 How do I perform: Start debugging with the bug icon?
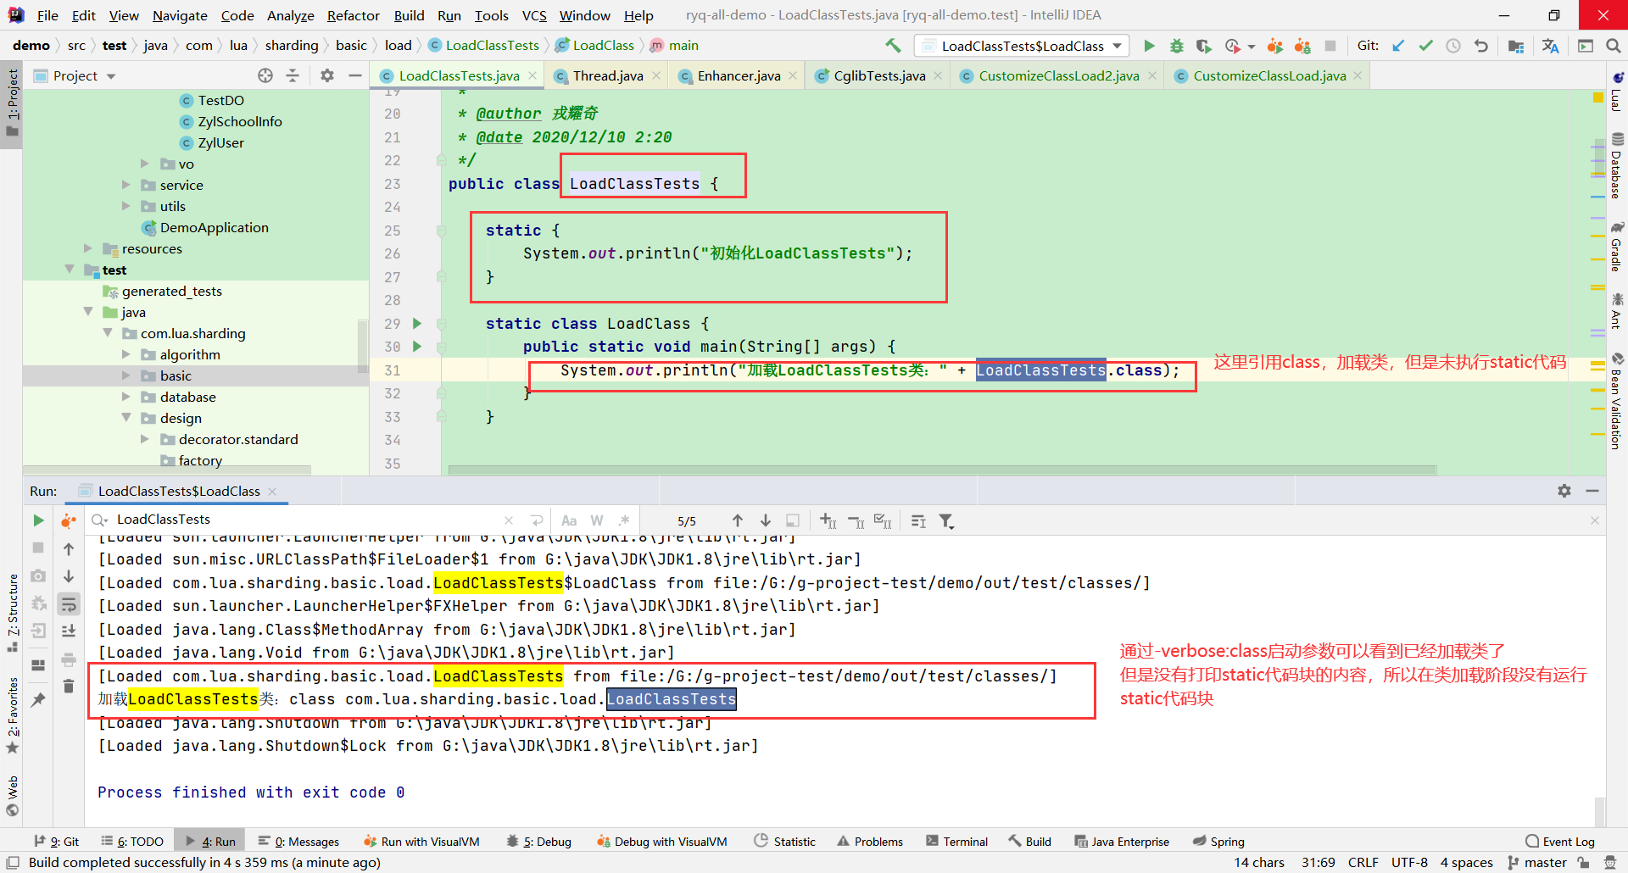click(1177, 46)
